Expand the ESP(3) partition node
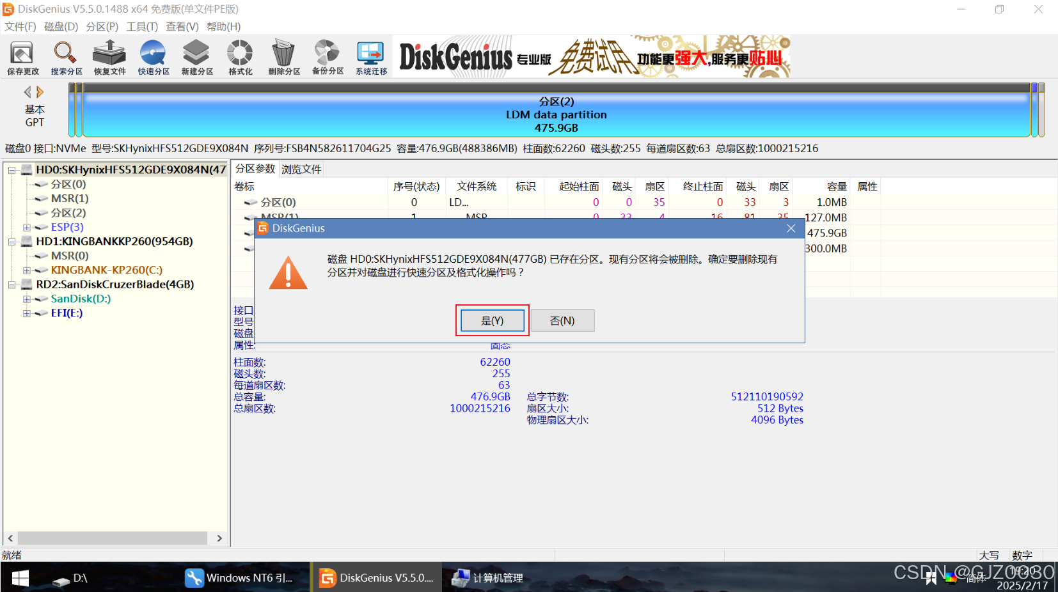Viewport: 1058px width, 592px height. (x=26, y=228)
